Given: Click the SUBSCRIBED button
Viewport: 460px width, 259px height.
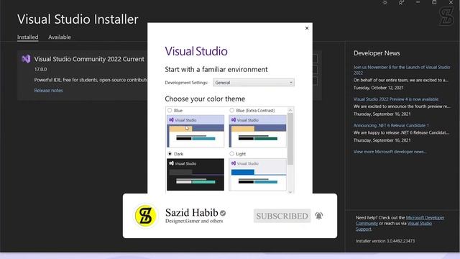Looking at the screenshot, I should pos(282,216).
